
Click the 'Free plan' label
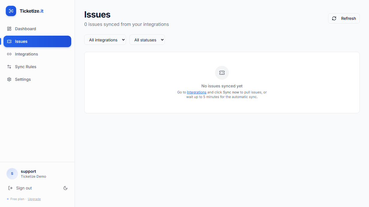[x=17, y=199]
